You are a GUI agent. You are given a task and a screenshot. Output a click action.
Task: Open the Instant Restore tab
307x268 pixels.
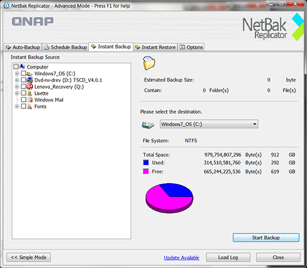156,47
